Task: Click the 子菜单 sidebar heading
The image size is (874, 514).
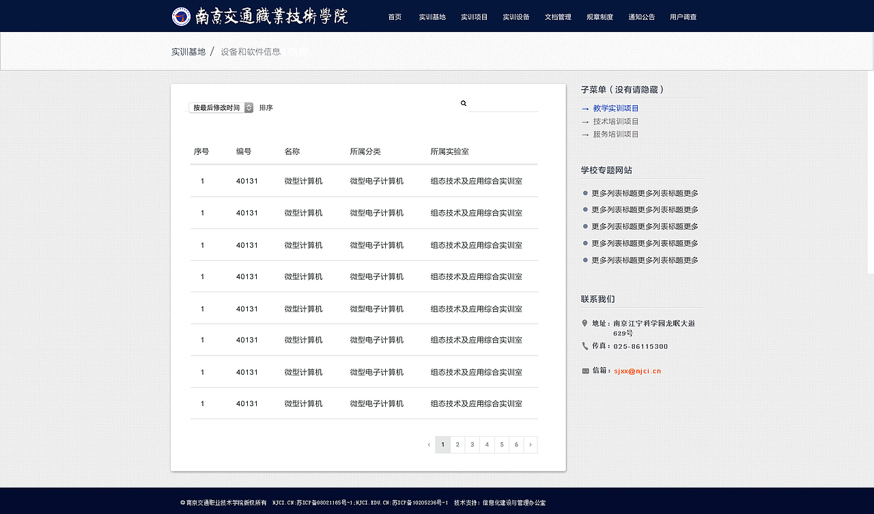Action: click(623, 89)
